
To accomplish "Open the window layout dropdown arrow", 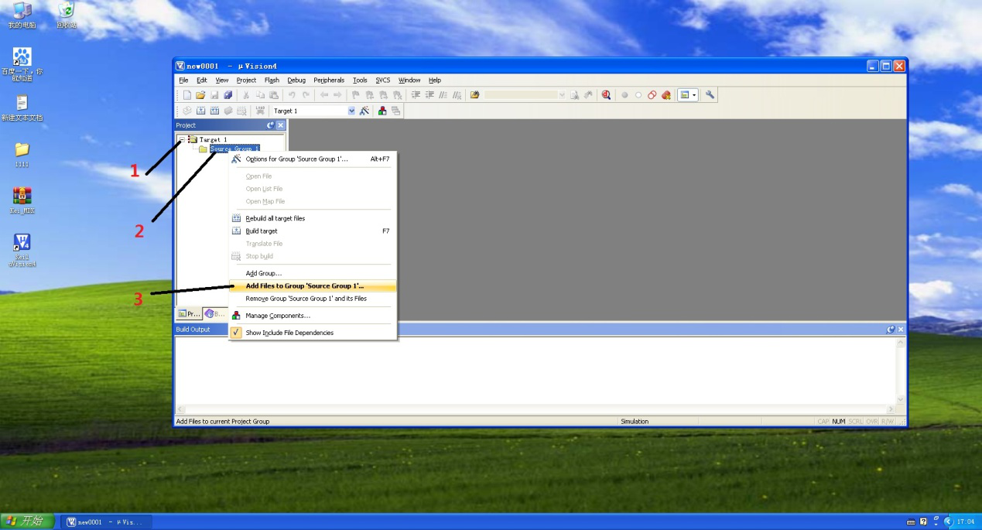I will click(694, 95).
